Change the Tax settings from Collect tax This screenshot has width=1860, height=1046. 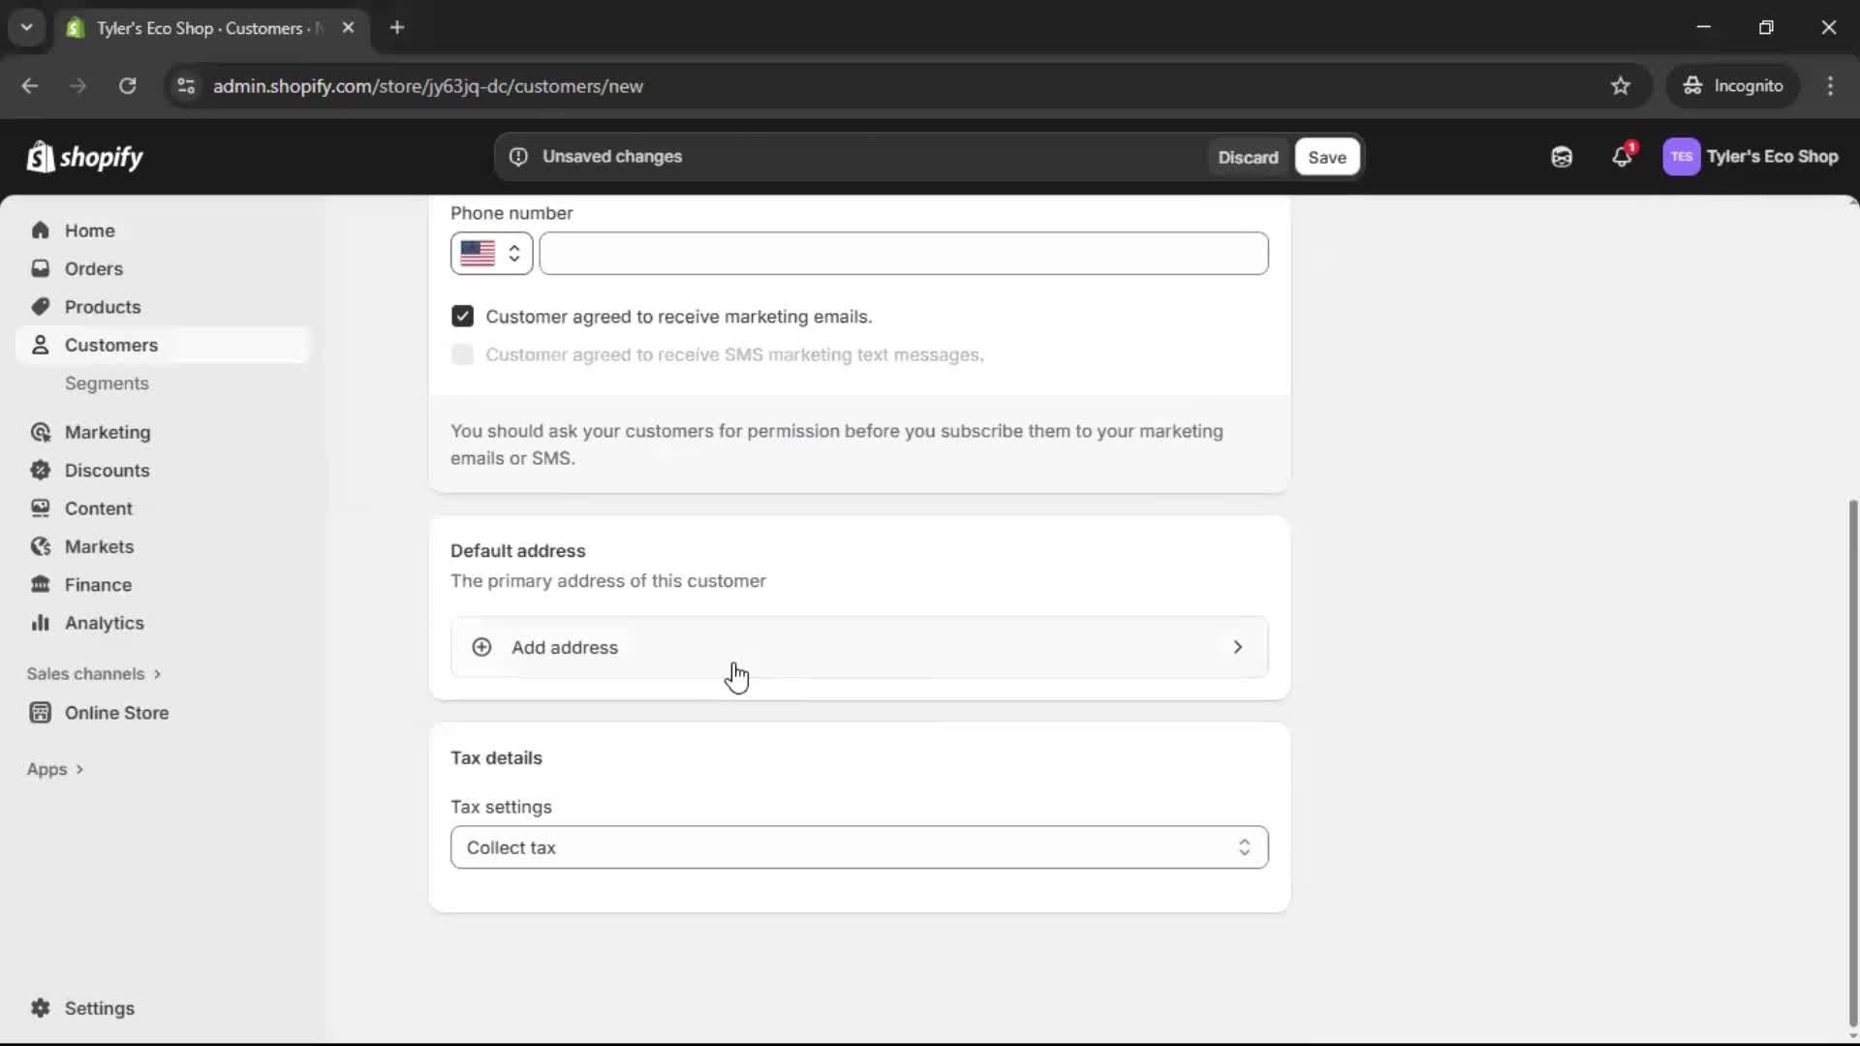point(858,847)
